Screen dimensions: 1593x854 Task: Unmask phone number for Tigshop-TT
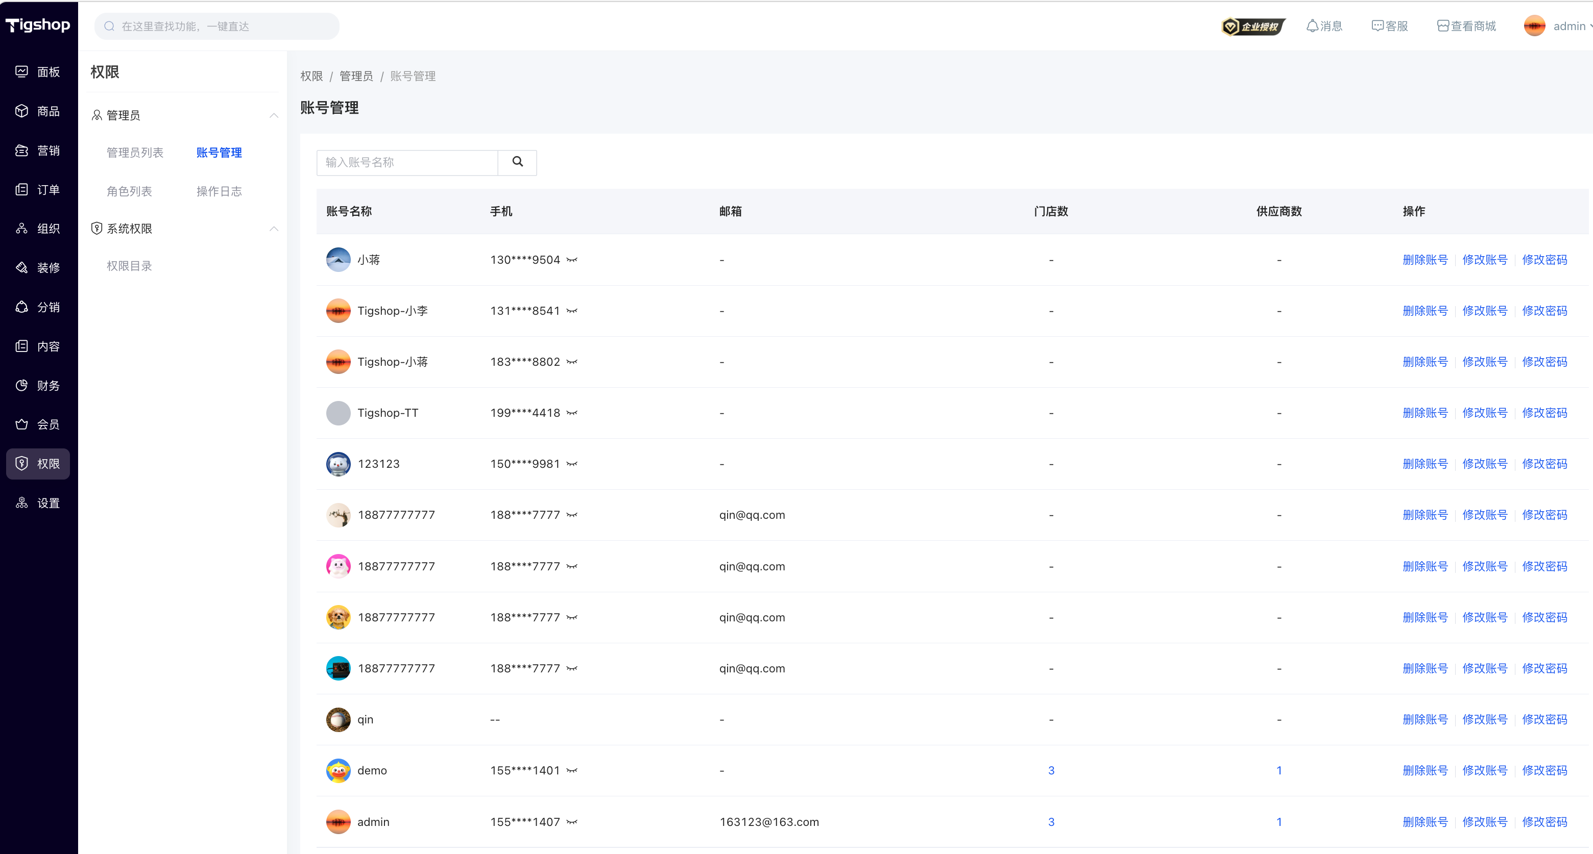coord(572,413)
